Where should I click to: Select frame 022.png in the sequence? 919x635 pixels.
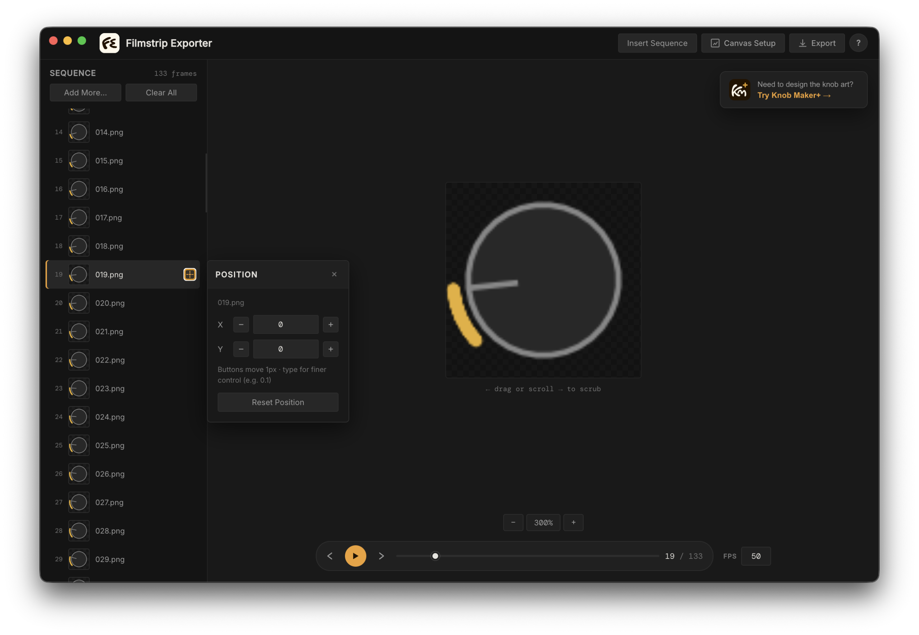pyautogui.click(x=123, y=360)
